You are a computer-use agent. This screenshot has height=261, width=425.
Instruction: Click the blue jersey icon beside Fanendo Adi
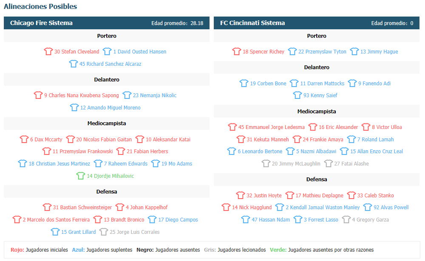pyautogui.click(x=352, y=83)
